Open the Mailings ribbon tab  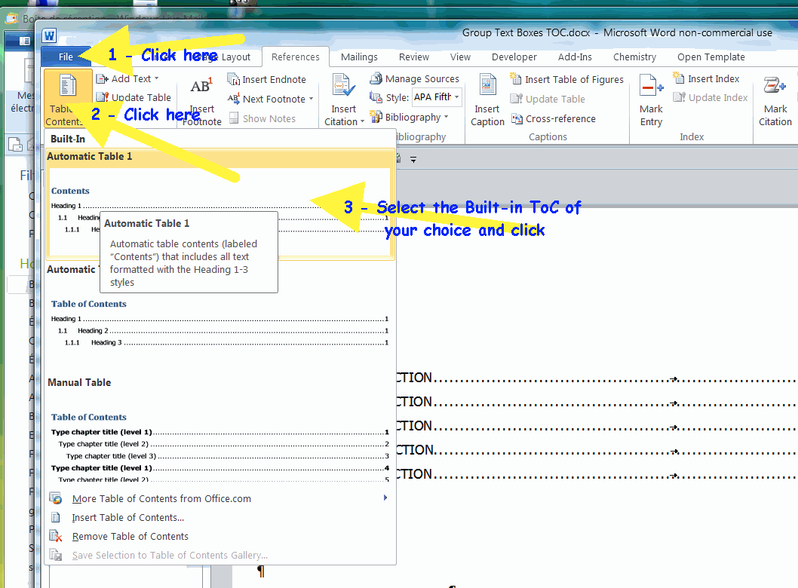(359, 57)
